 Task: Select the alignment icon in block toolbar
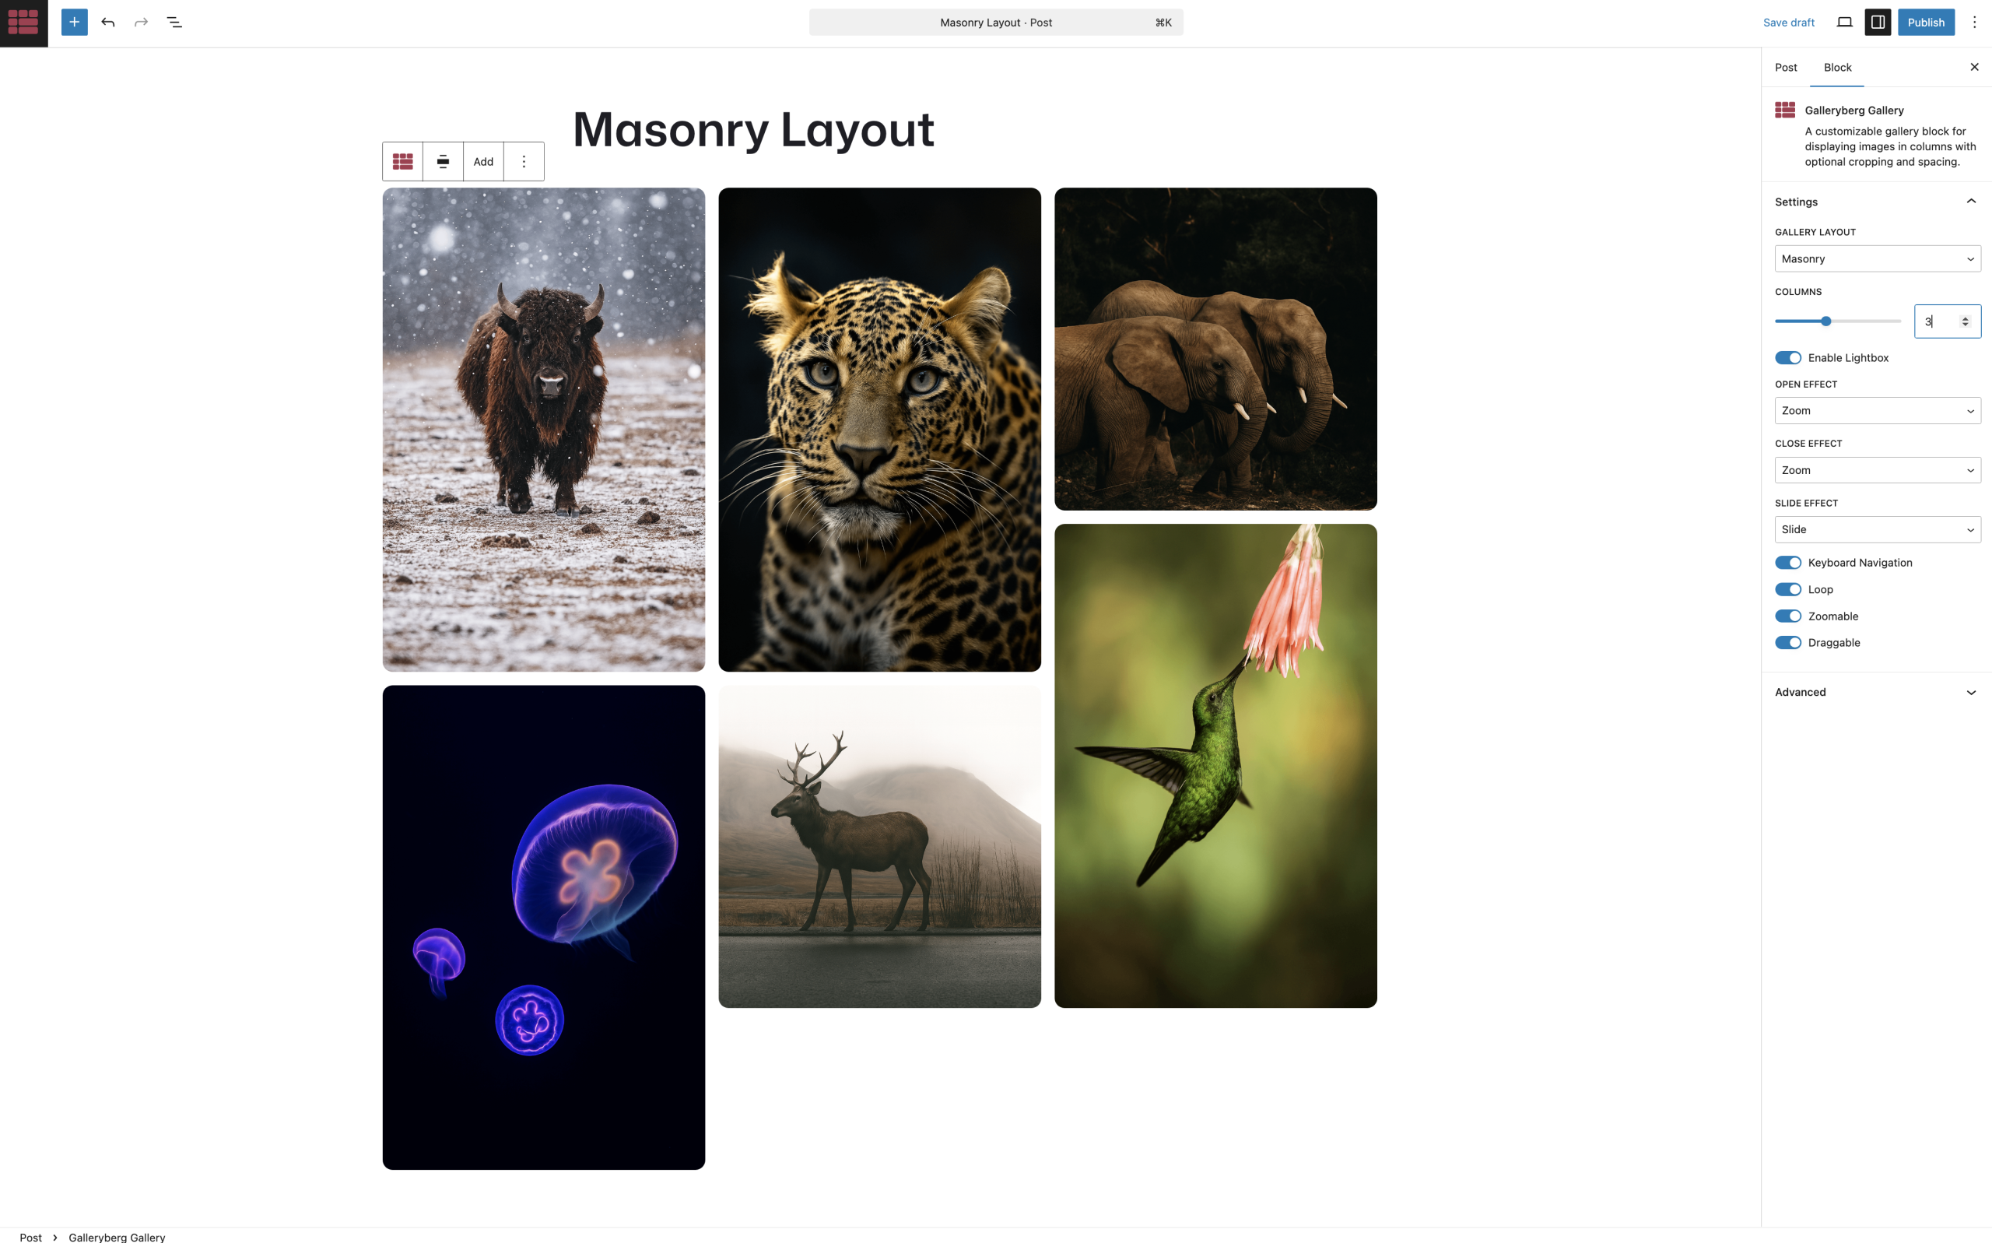443,161
